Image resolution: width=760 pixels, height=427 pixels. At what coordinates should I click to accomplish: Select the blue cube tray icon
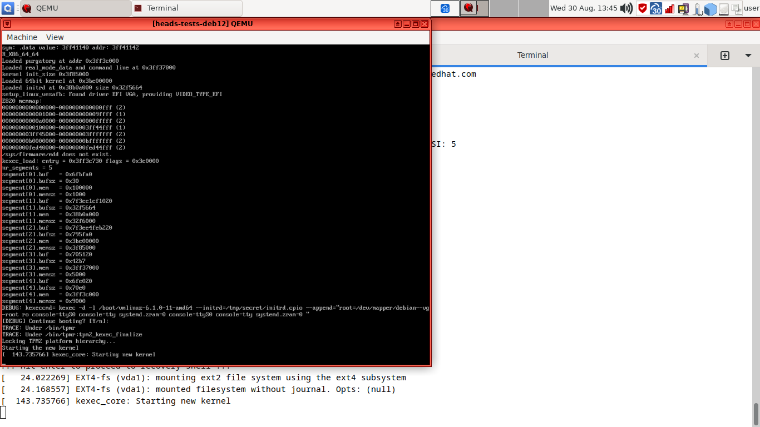click(x=710, y=8)
